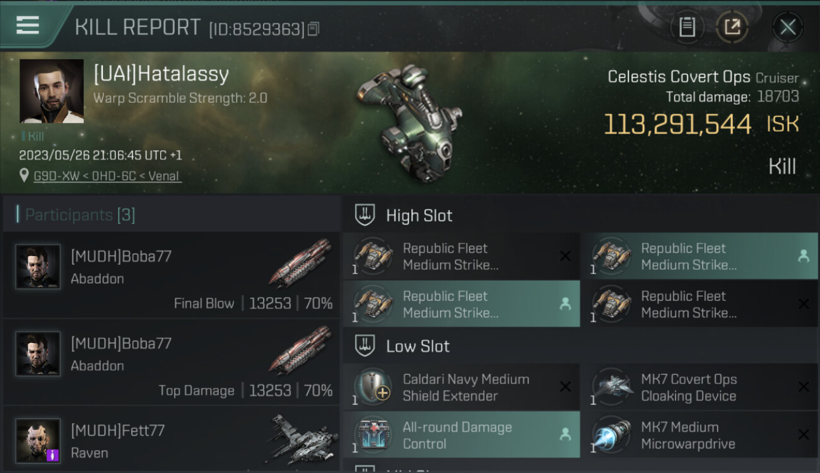Open the hamburger menu

click(28, 25)
